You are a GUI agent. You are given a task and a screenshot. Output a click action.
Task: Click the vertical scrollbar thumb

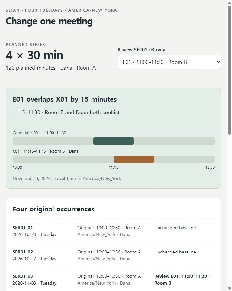(229, 70)
